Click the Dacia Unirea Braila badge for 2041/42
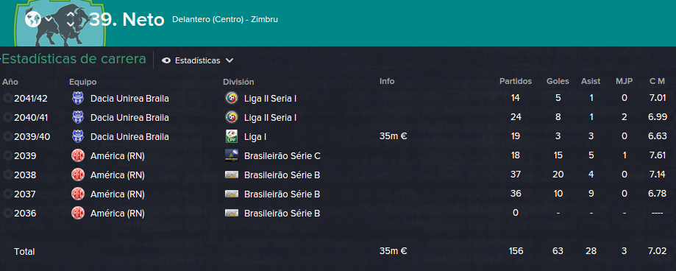This screenshot has height=271, width=676. click(x=77, y=99)
